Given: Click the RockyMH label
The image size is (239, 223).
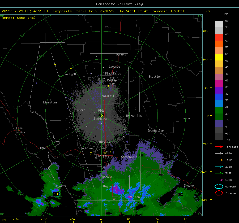Looking at the screenshot, I should (x=70, y=74).
